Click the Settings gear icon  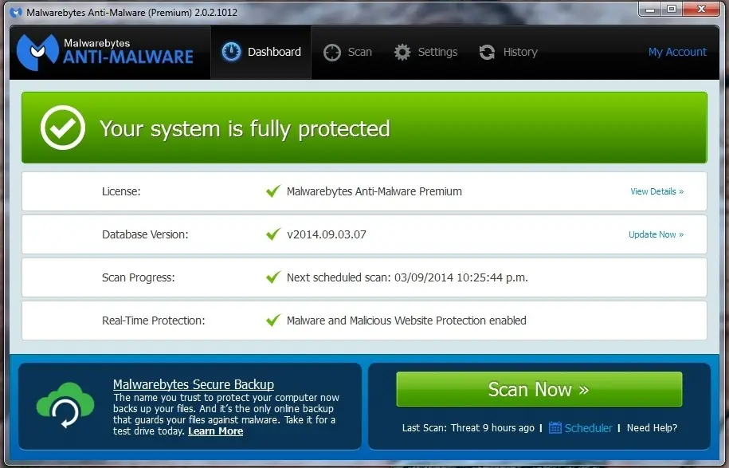click(402, 52)
